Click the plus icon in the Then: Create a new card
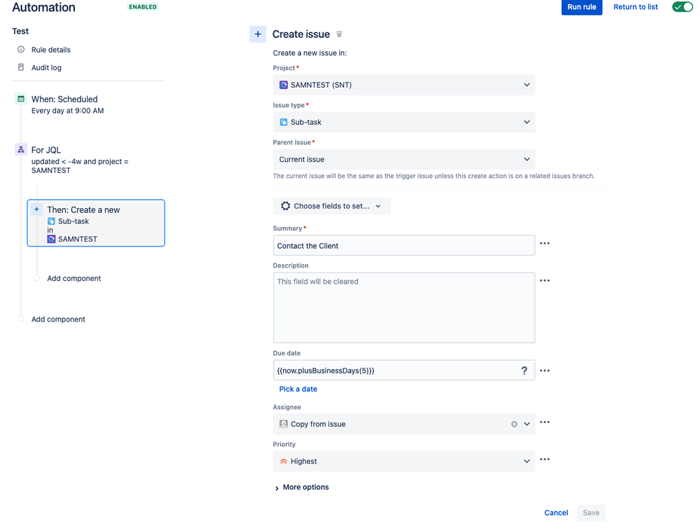700x531 pixels. (x=36, y=209)
